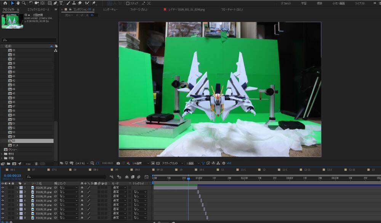Viewport: 381px width, 223px height.
Task: Click layer 6 label color swatch
Action: [21, 209]
